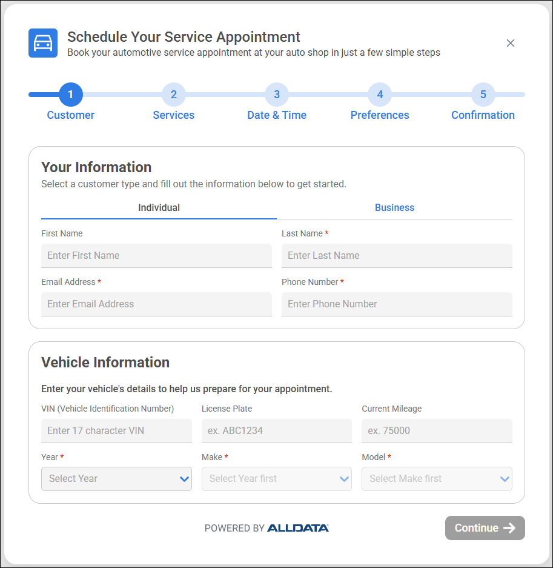Image resolution: width=553 pixels, height=568 pixels.
Task: Switch to the Business tab
Action: tap(394, 208)
